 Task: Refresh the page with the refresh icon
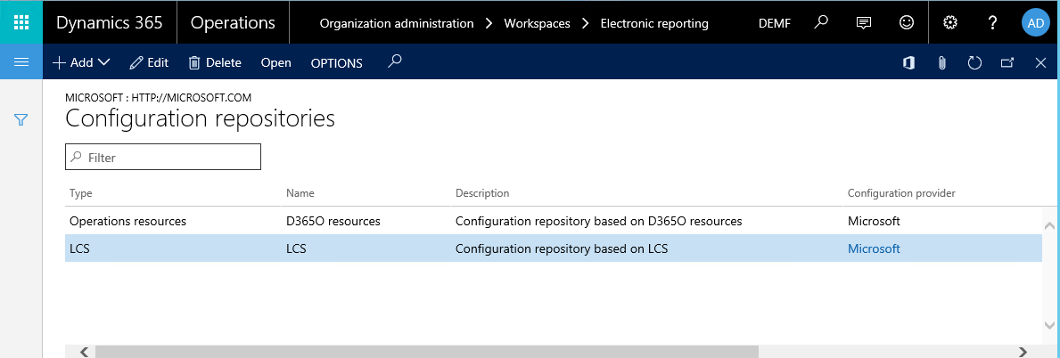point(974,63)
